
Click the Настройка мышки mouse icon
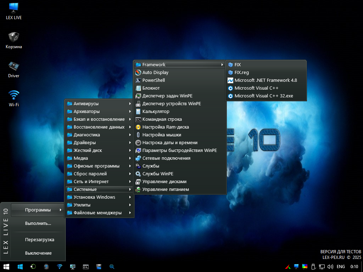point(138,135)
